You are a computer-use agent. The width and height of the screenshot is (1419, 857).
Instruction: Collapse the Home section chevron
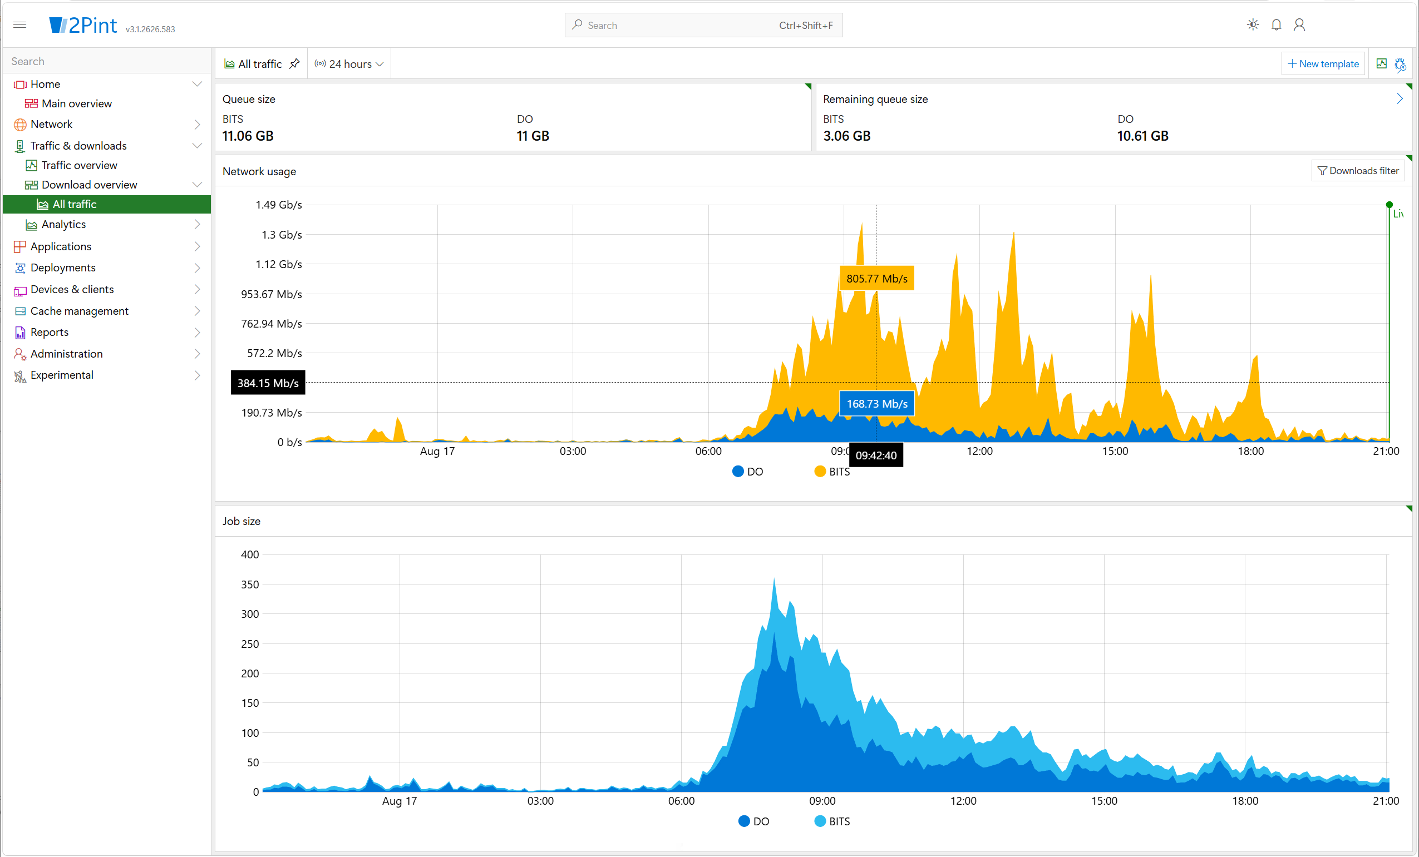point(197,84)
